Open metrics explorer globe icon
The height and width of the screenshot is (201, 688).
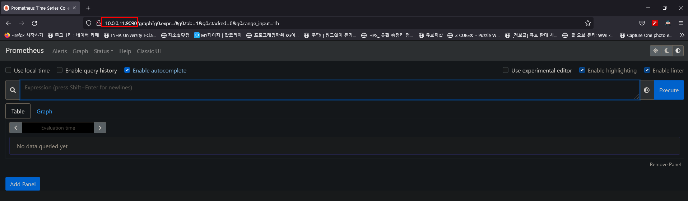(647, 90)
